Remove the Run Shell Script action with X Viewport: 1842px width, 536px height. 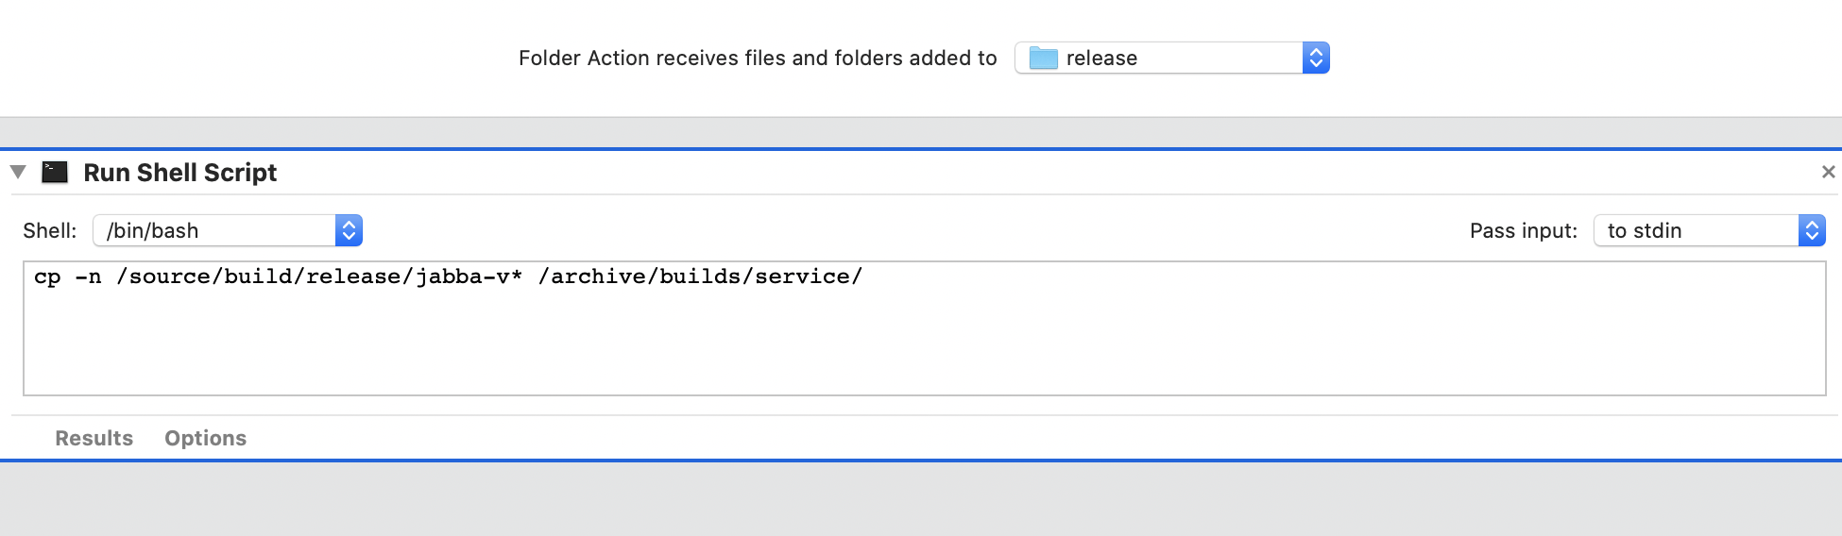click(x=1828, y=172)
